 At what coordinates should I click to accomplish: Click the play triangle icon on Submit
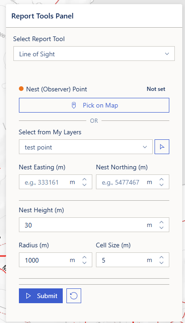pyautogui.click(x=29, y=296)
